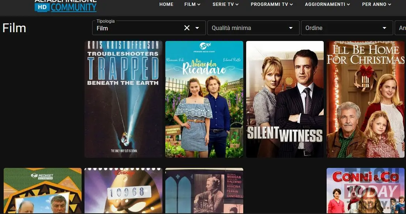406x214 pixels.
Task: Expand the Tipologia dropdown arrow
Action: [x=197, y=28]
